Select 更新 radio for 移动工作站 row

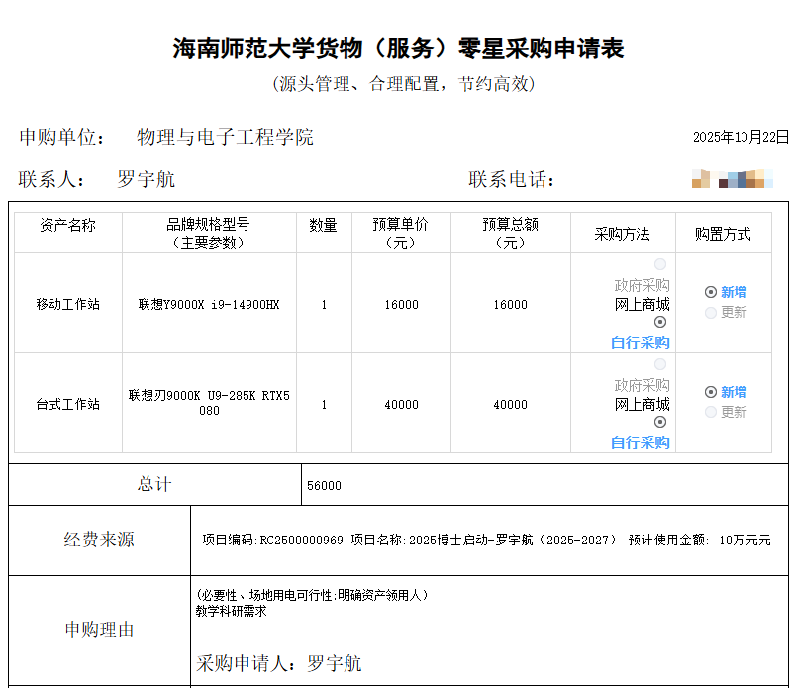click(711, 313)
